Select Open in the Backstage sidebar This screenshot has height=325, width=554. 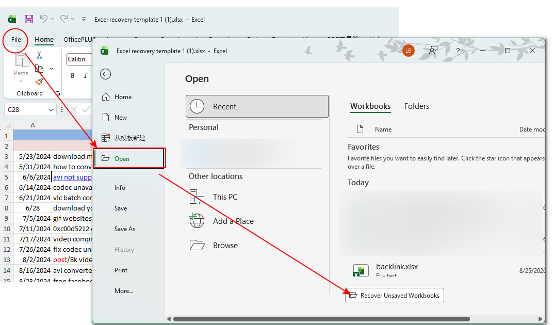pyautogui.click(x=129, y=158)
